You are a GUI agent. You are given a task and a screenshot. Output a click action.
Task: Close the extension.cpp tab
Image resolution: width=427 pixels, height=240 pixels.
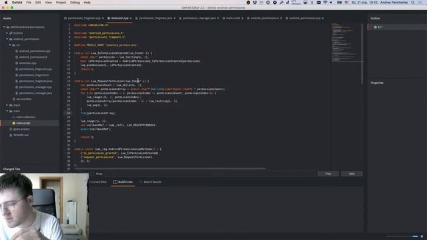tap(131, 18)
